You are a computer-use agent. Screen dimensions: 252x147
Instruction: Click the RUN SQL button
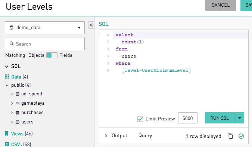[220, 118]
